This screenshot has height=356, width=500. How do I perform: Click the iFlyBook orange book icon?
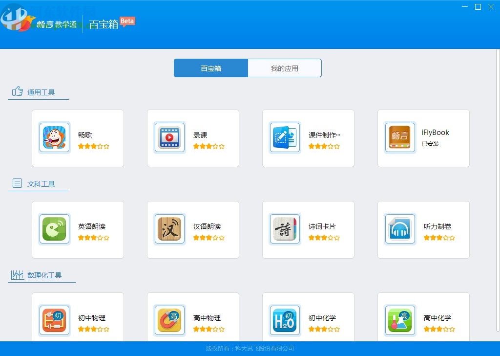click(400, 137)
